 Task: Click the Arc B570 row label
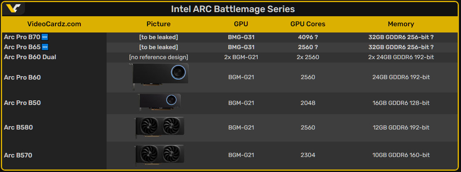(x=18, y=155)
